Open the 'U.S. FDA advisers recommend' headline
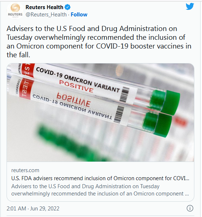202x217 pixels. click(x=100, y=178)
